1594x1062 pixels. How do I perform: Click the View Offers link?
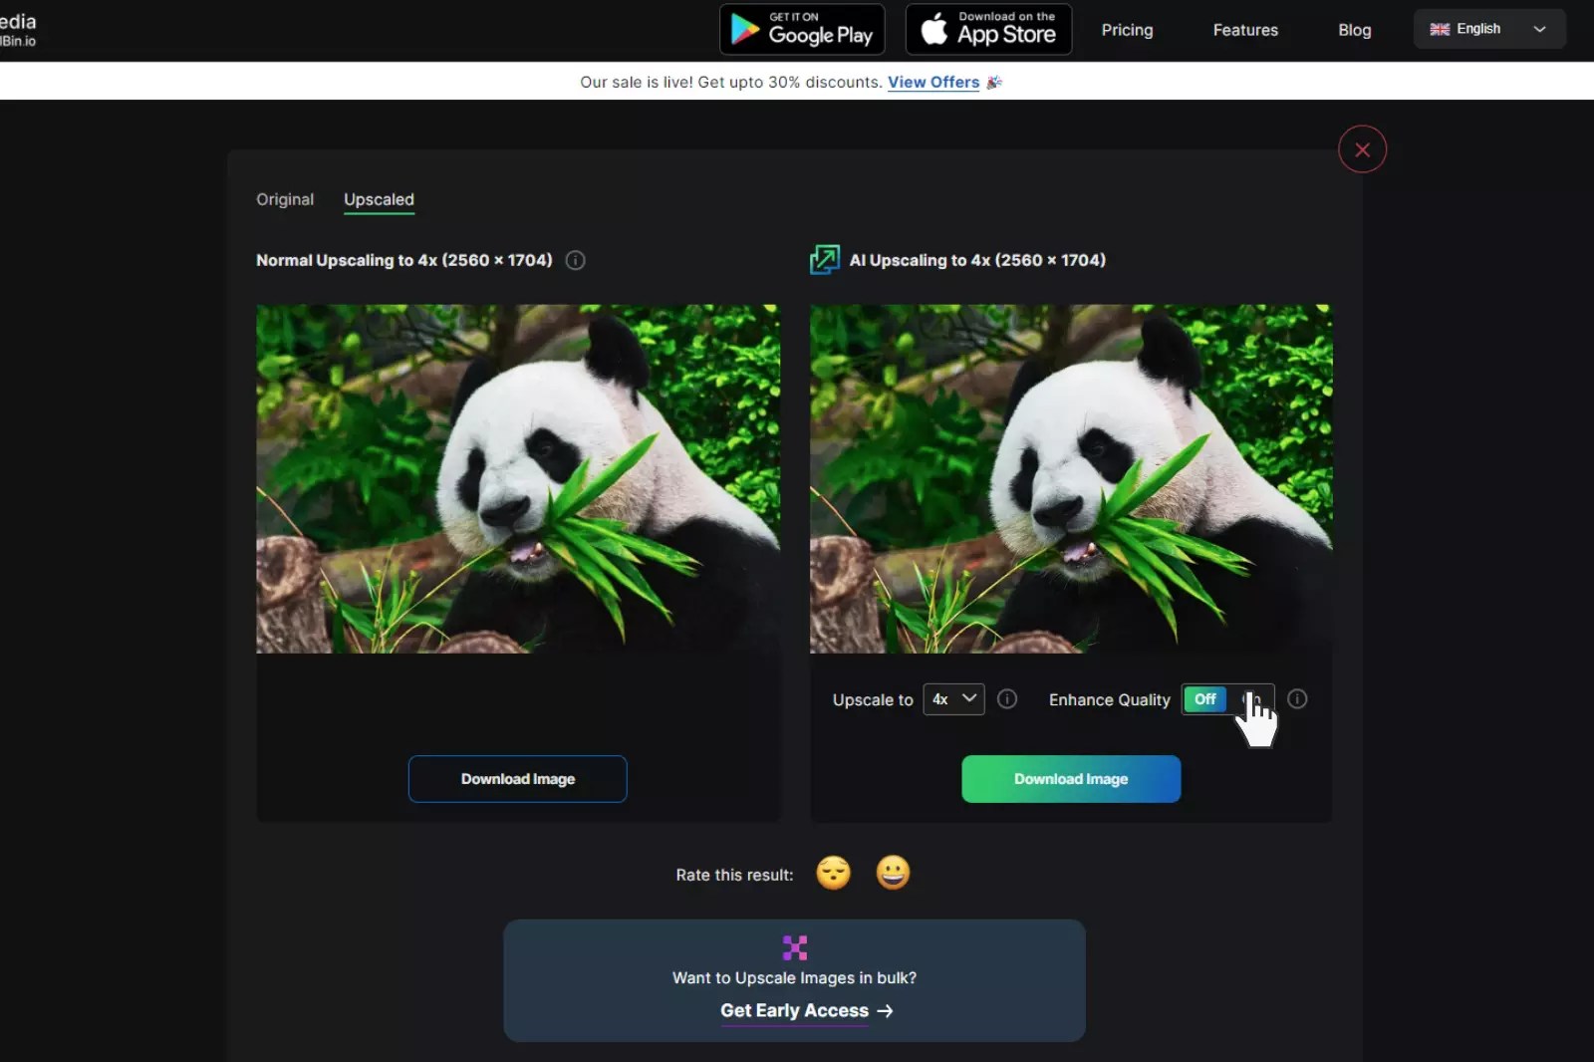932,82
